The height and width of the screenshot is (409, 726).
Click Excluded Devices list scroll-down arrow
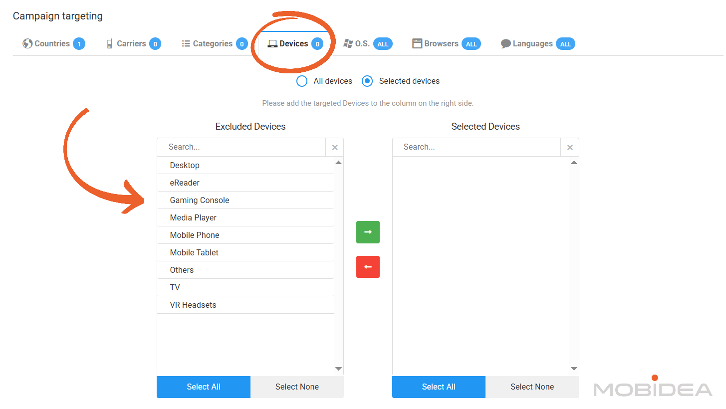338,369
